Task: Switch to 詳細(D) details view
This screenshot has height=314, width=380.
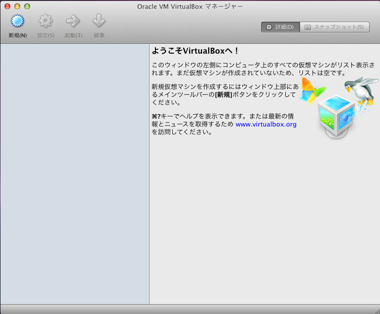Action: (280, 27)
